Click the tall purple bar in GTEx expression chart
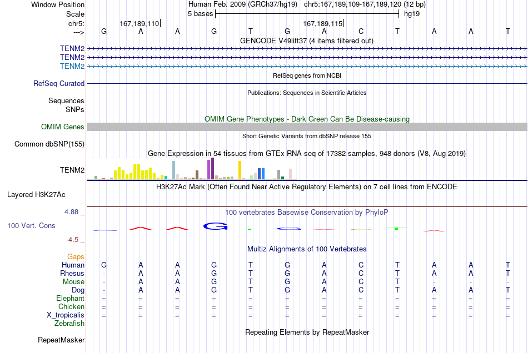 [212, 168]
